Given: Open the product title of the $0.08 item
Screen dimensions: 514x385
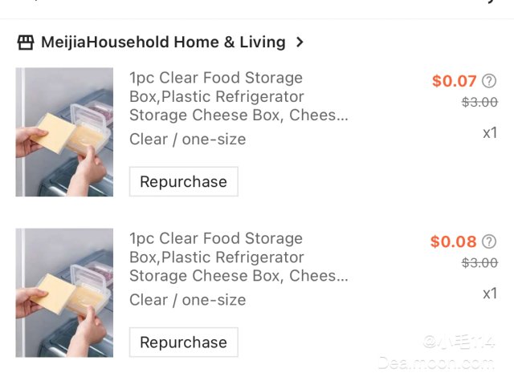Looking at the screenshot, I should (x=239, y=257).
